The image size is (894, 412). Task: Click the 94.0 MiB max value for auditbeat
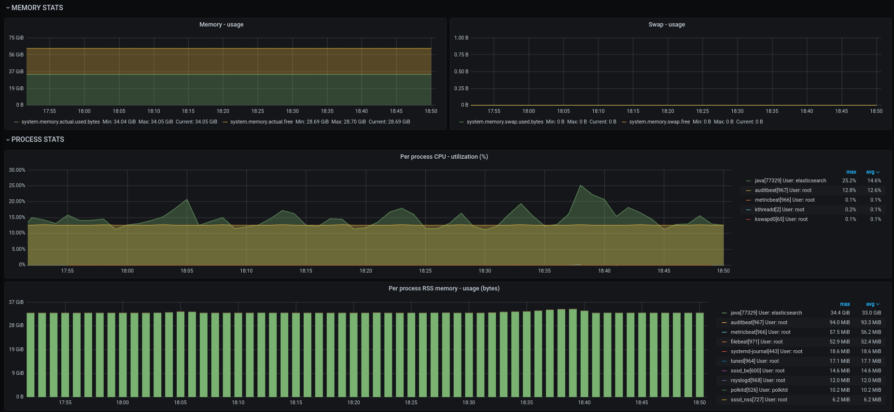[839, 322]
